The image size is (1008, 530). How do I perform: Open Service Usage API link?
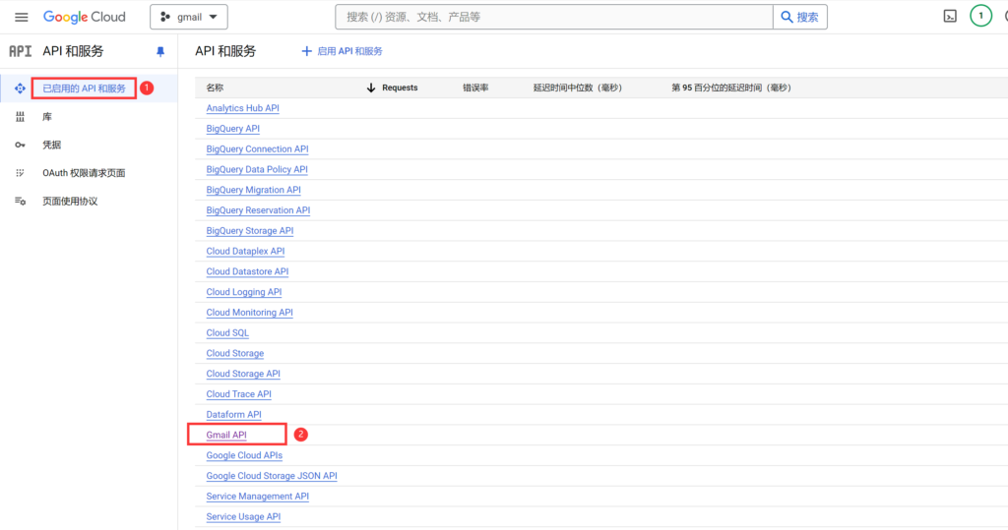coord(243,517)
